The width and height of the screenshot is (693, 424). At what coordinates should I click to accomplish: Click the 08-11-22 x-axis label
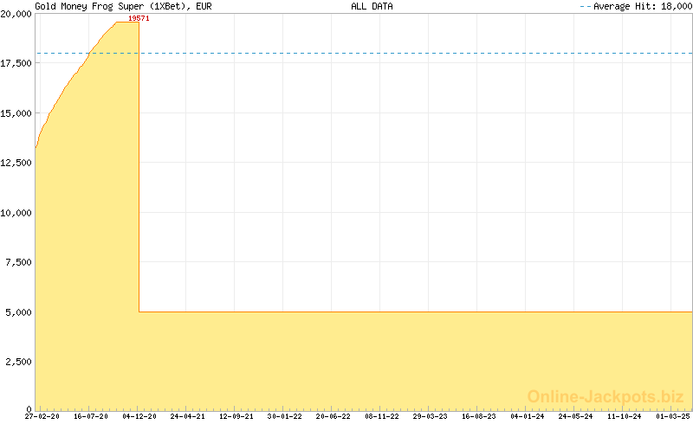tap(382, 416)
